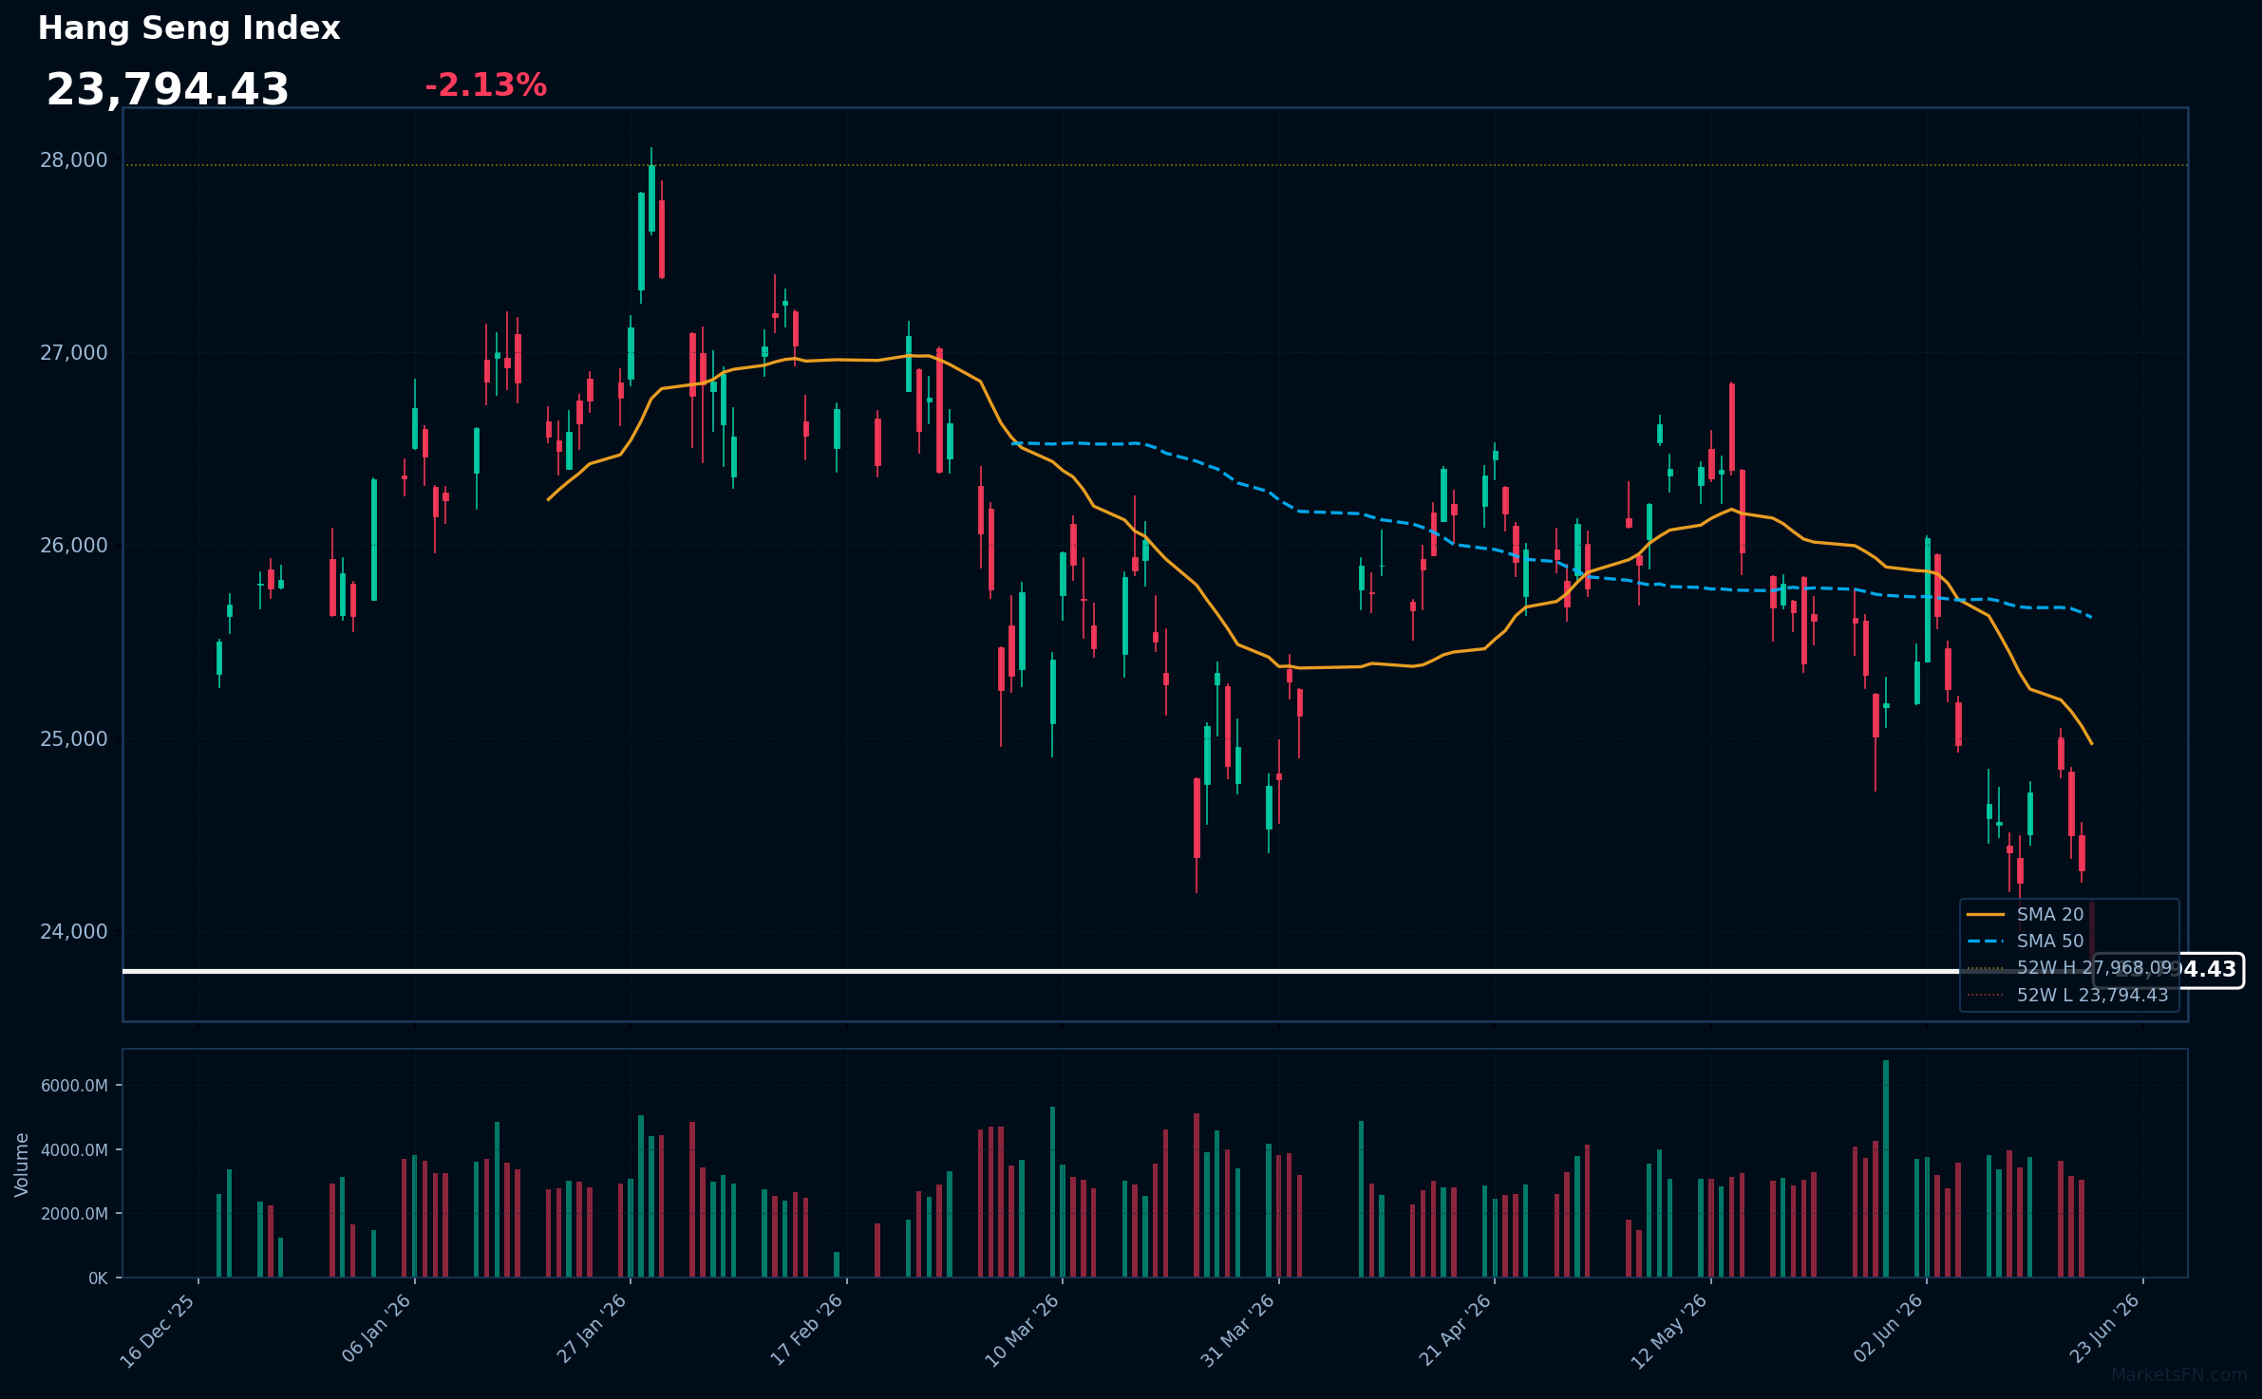The height and width of the screenshot is (1399, 2262).
Task: Click the Volume axis title
Action: click(x=22, y=1164)
